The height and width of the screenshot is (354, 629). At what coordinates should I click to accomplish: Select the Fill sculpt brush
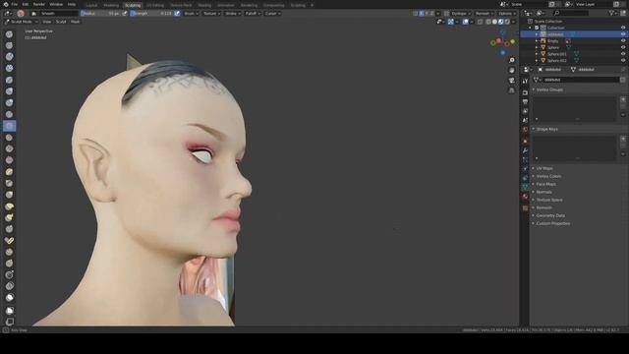coord(9,148)
